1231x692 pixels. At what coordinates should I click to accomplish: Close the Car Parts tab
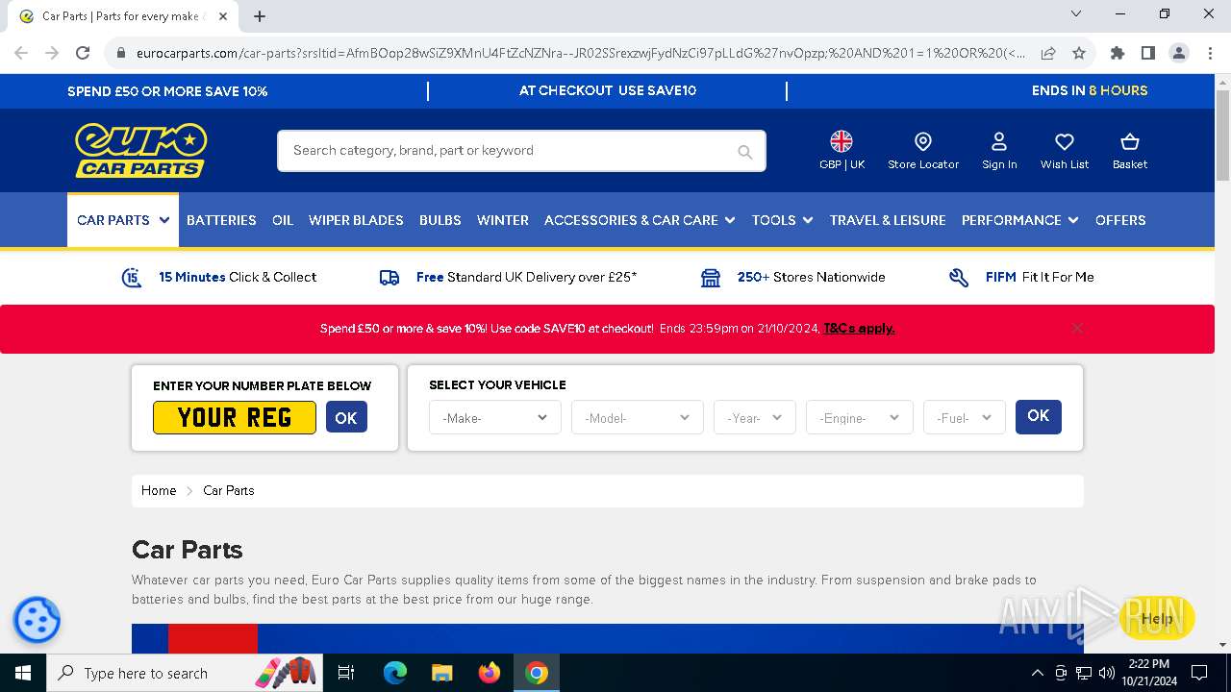point(223,16)
